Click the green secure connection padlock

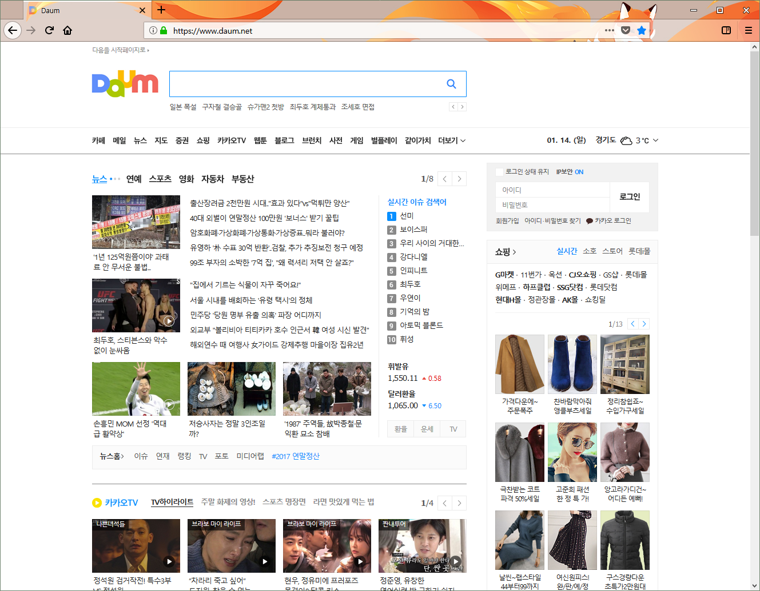point(164,30)
